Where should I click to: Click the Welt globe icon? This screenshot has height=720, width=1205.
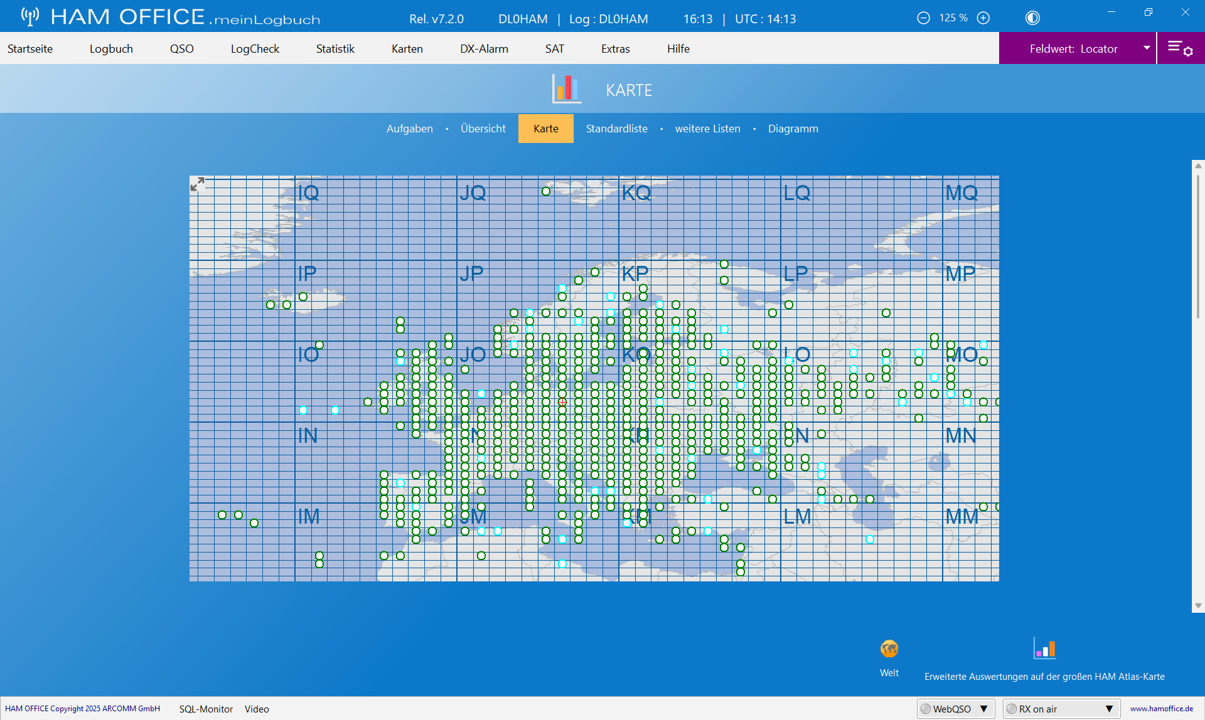click(889, 649)
